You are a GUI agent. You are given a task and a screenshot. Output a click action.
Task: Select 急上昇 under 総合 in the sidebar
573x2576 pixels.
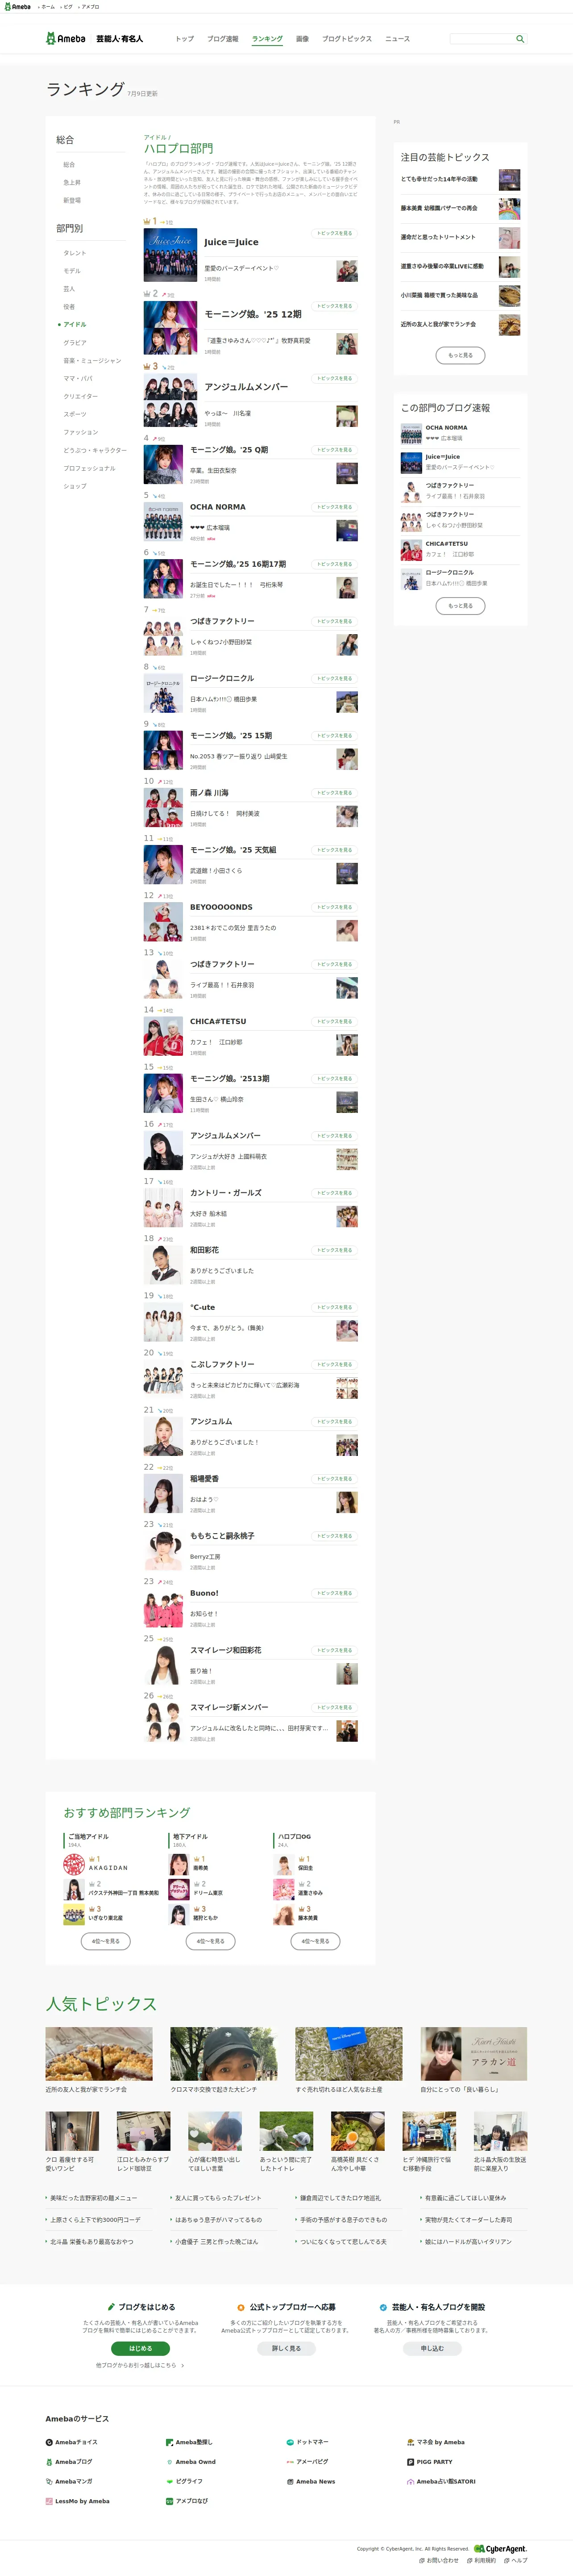click(72, 182)
